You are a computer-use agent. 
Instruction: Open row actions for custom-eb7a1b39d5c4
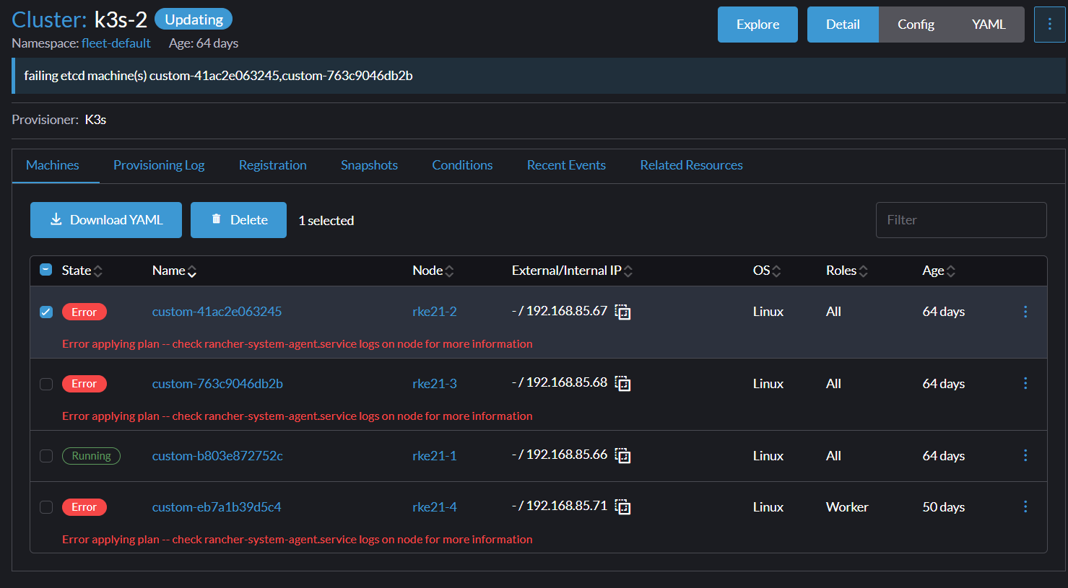click(x=1025, y=506)
